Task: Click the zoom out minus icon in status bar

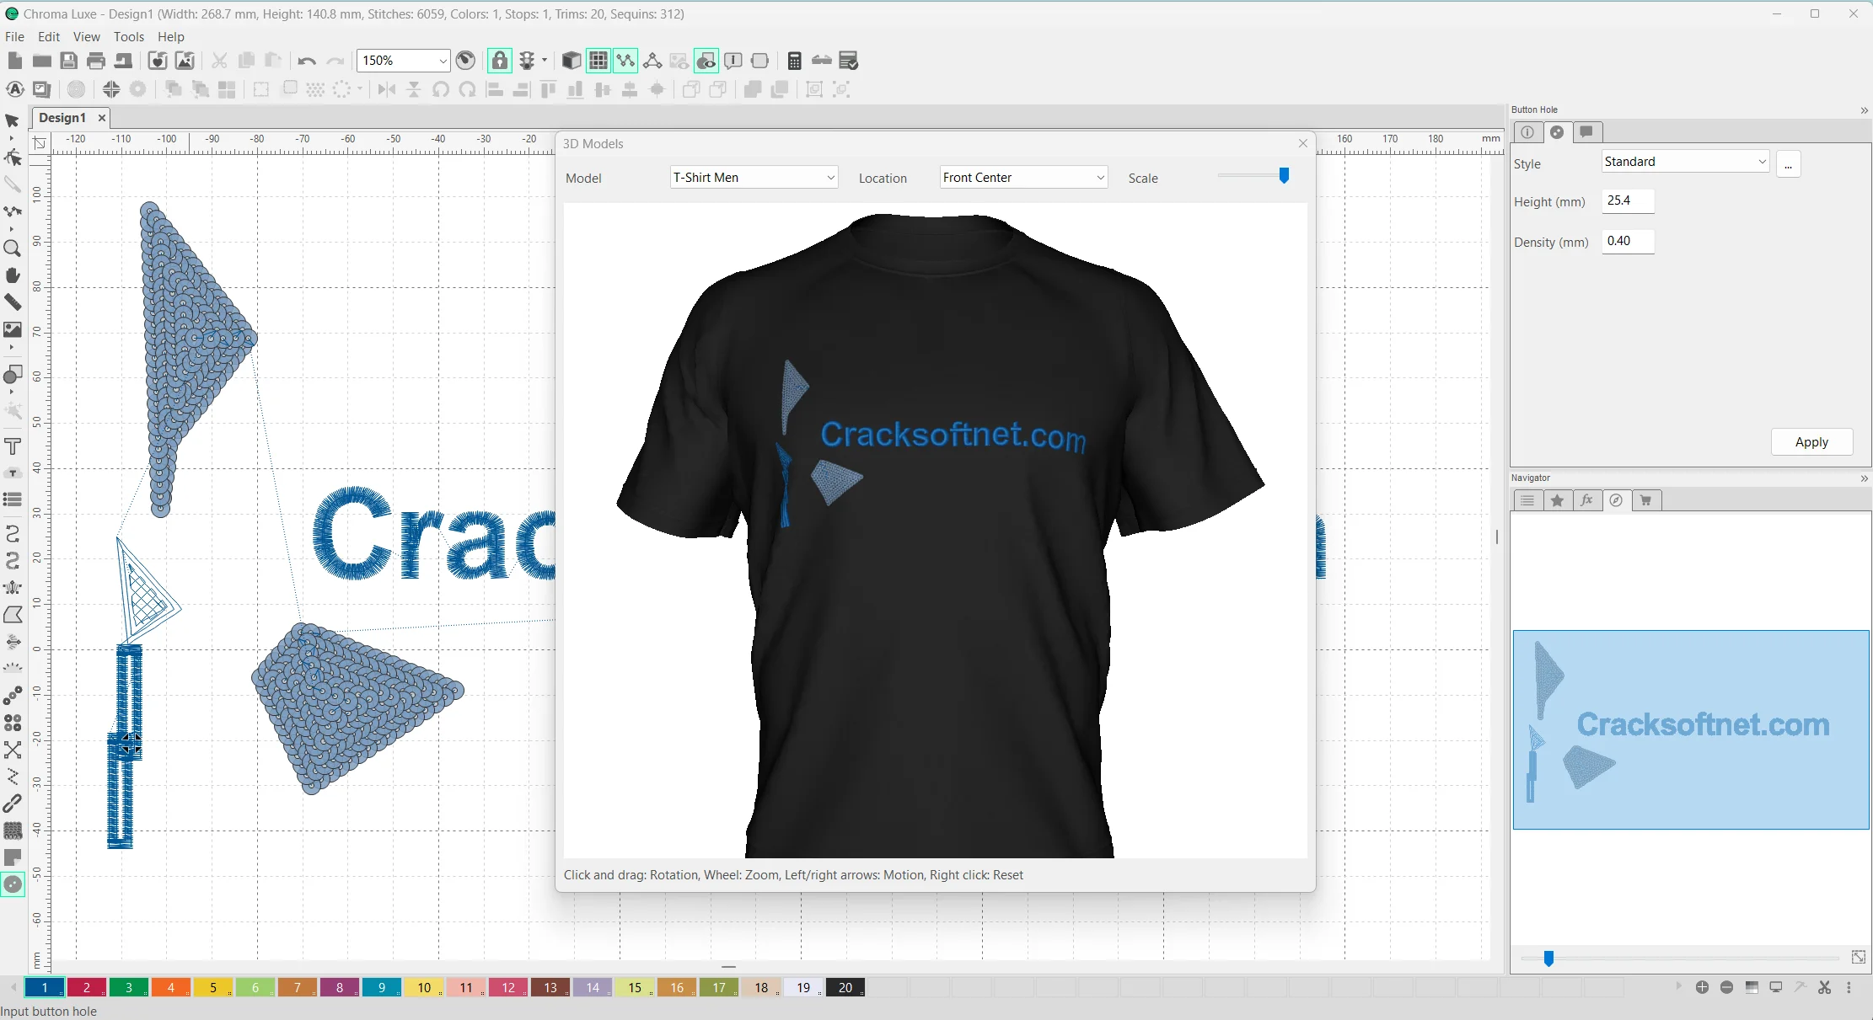Action: coord(1726,987)
